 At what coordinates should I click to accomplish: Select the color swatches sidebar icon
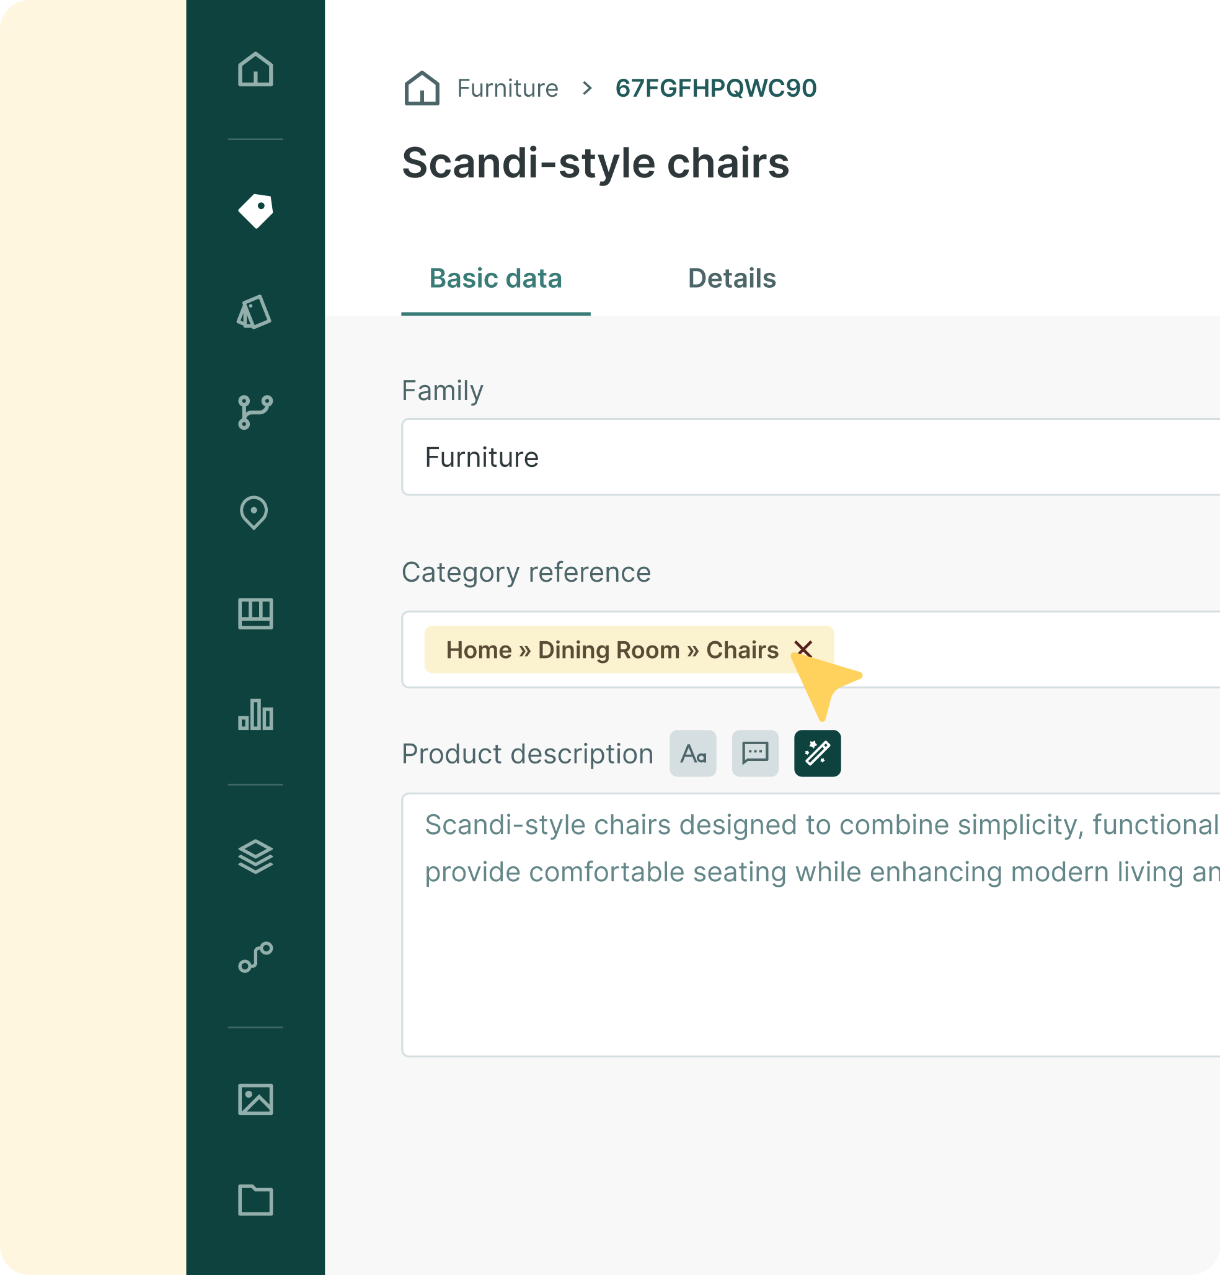(x=254, y=311)
